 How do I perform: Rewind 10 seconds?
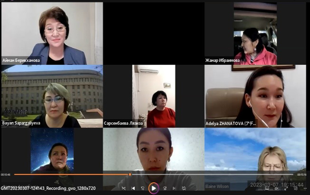(143, 188)
